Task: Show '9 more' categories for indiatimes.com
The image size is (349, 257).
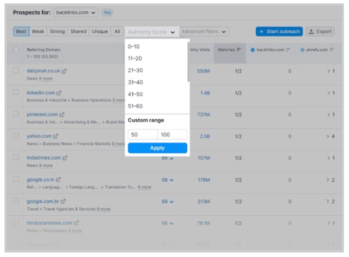Action: [46, 165]
